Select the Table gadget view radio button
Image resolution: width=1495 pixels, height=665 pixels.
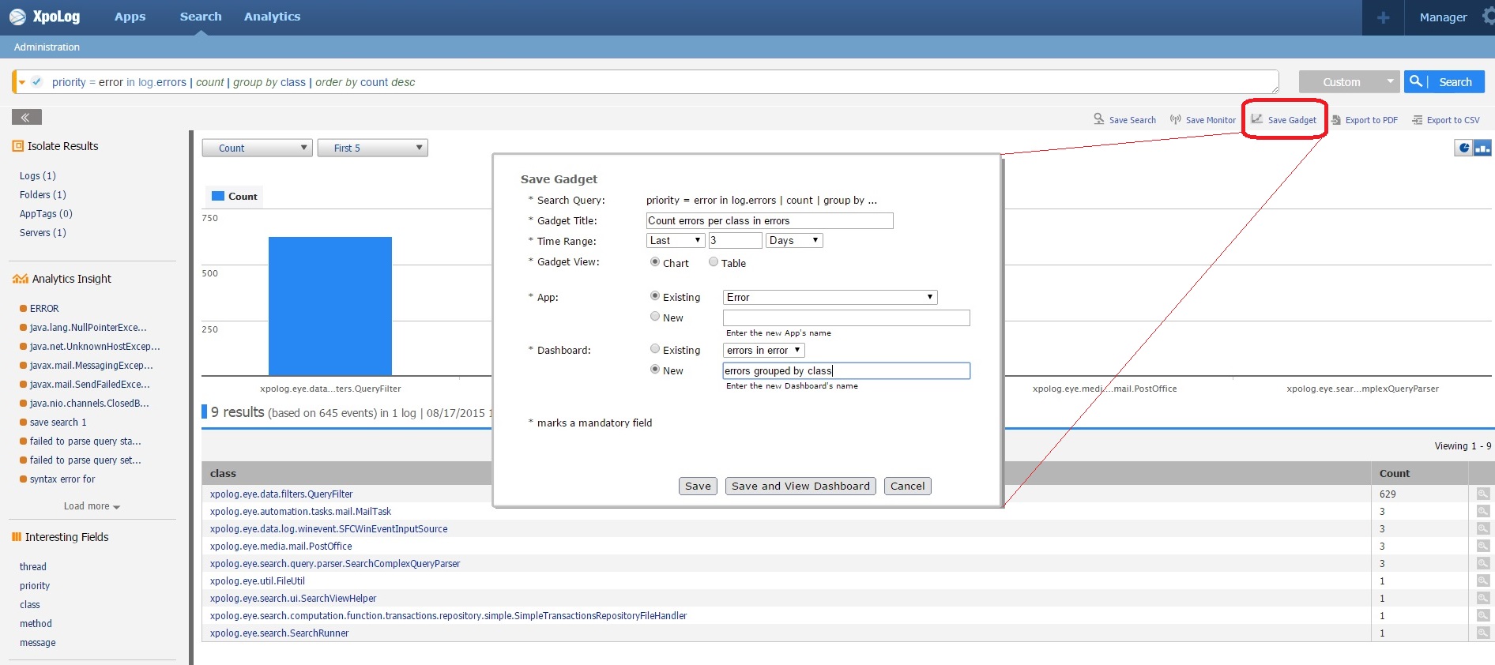714,262
